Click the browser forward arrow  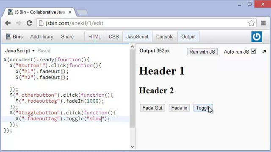pos(19,23)
